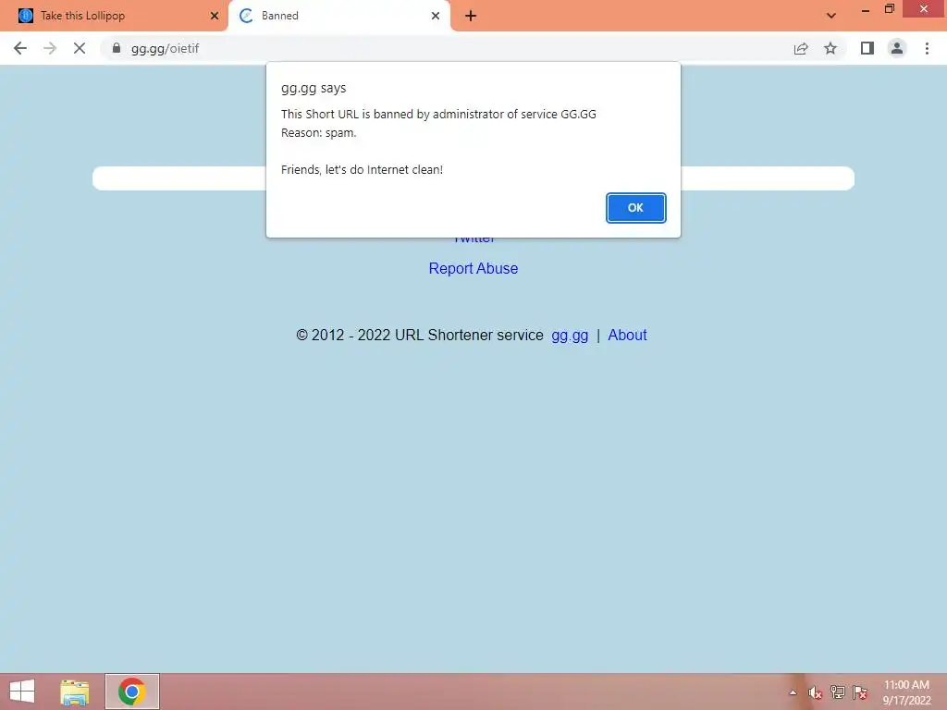Click the OK button in the dialog

tap(635, 208)
